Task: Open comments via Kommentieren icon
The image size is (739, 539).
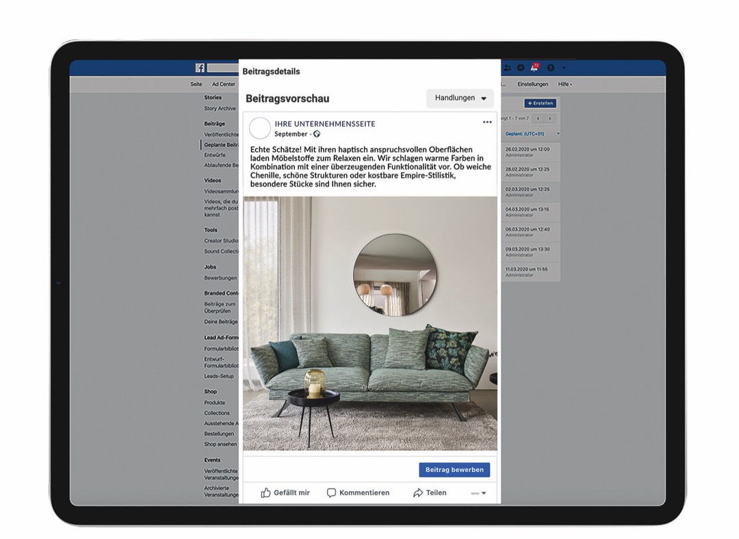Action: point(360,492)
